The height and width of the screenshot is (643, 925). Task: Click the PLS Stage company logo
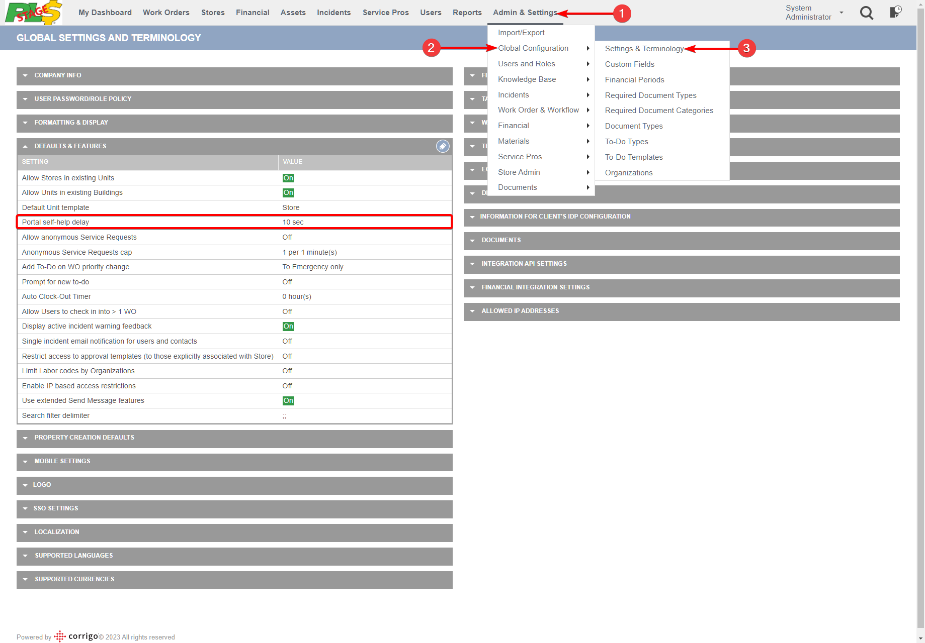[32, 13]
